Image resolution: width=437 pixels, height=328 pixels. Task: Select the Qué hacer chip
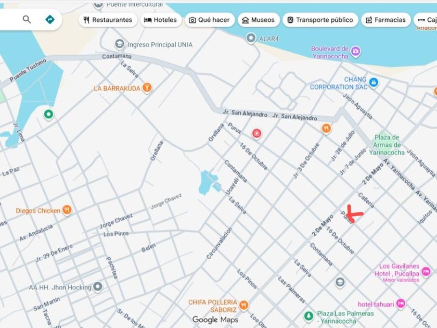pos(210,20)
